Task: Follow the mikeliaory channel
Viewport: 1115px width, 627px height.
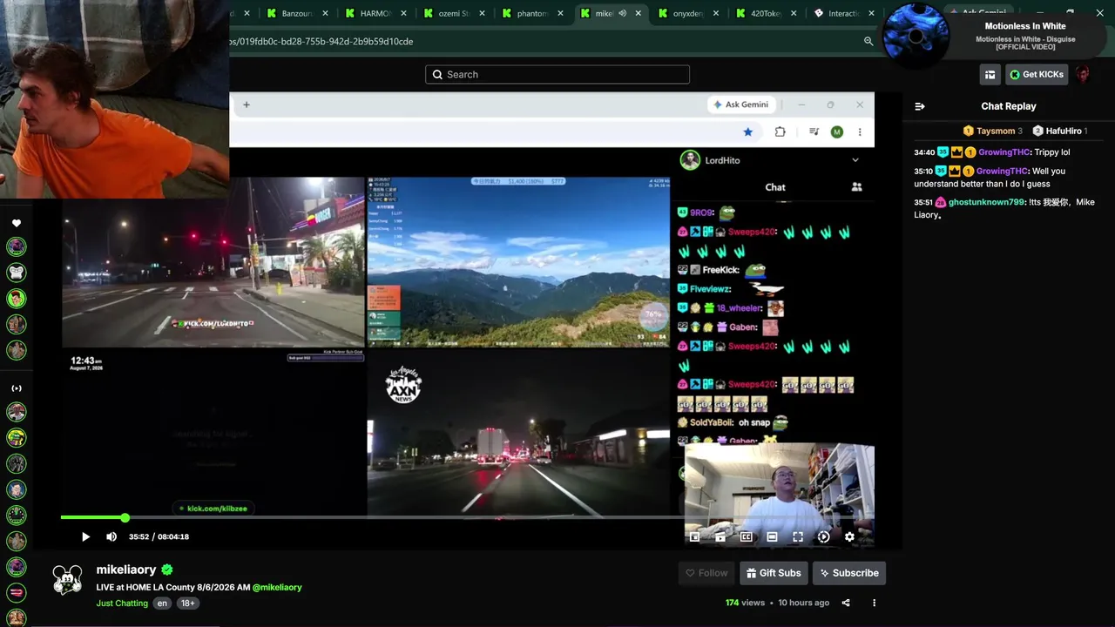Action: [706, 573]
